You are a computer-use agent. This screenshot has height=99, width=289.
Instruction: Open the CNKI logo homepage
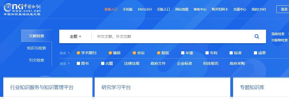22,9
